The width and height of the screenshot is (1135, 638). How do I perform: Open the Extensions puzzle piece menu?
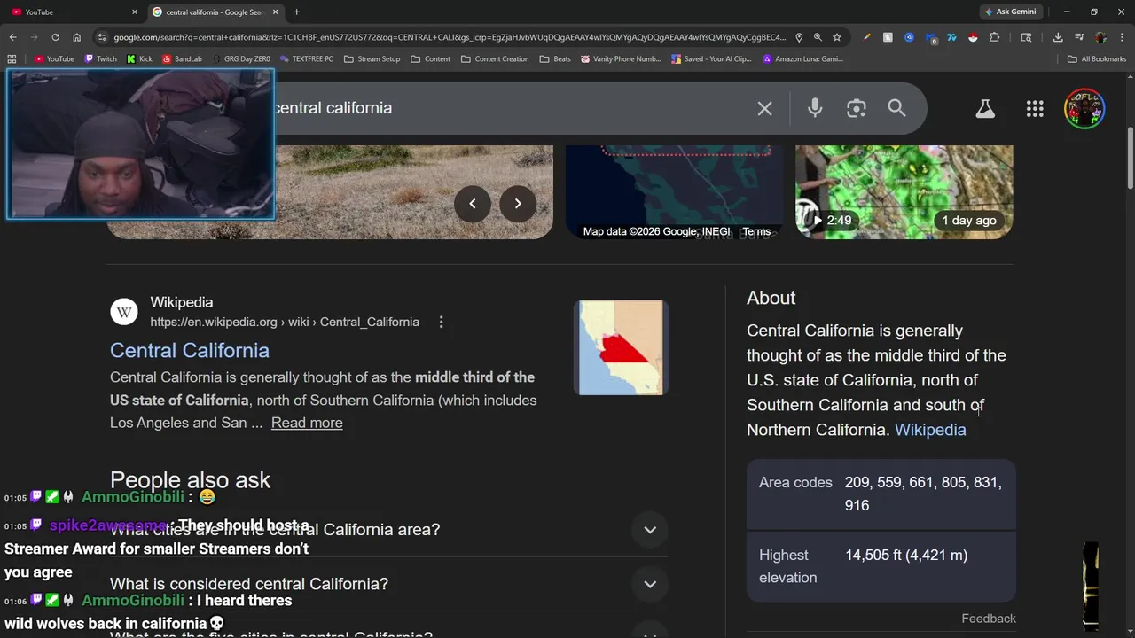tap(994, 37)
